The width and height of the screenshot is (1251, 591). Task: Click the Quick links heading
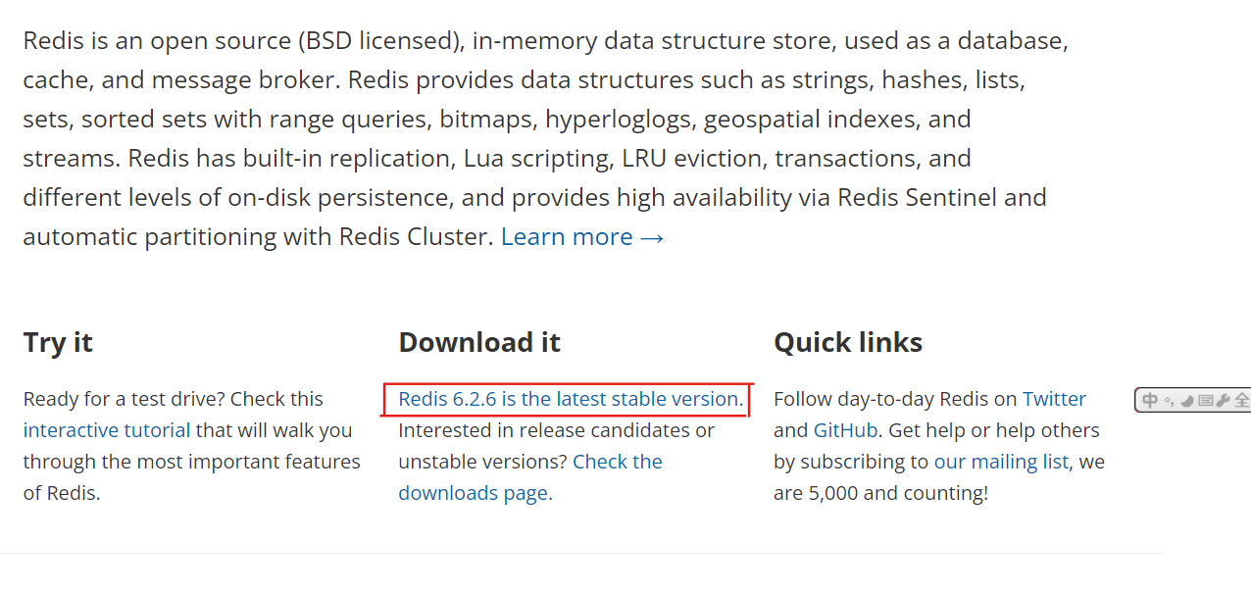(x=848, y=342)
